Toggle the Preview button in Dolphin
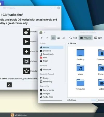The image size is (104, 117). point(86,38)
